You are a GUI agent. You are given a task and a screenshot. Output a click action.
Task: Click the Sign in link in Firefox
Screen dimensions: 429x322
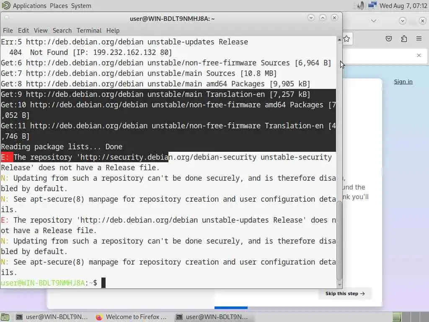403,82
